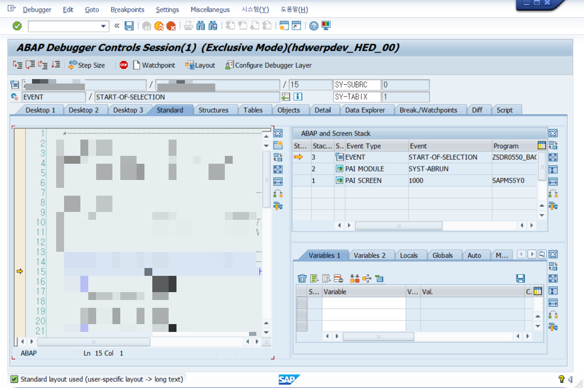Expand the SAP GUI menu icon at top left
This screenshot has width=584, height=388.
click(x=12, y=8)
